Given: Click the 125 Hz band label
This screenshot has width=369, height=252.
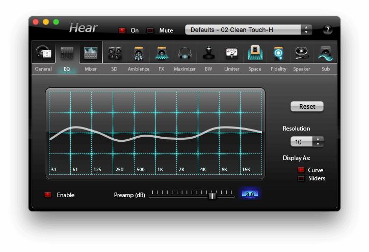Looking at the screenshot, I should 97,169.
